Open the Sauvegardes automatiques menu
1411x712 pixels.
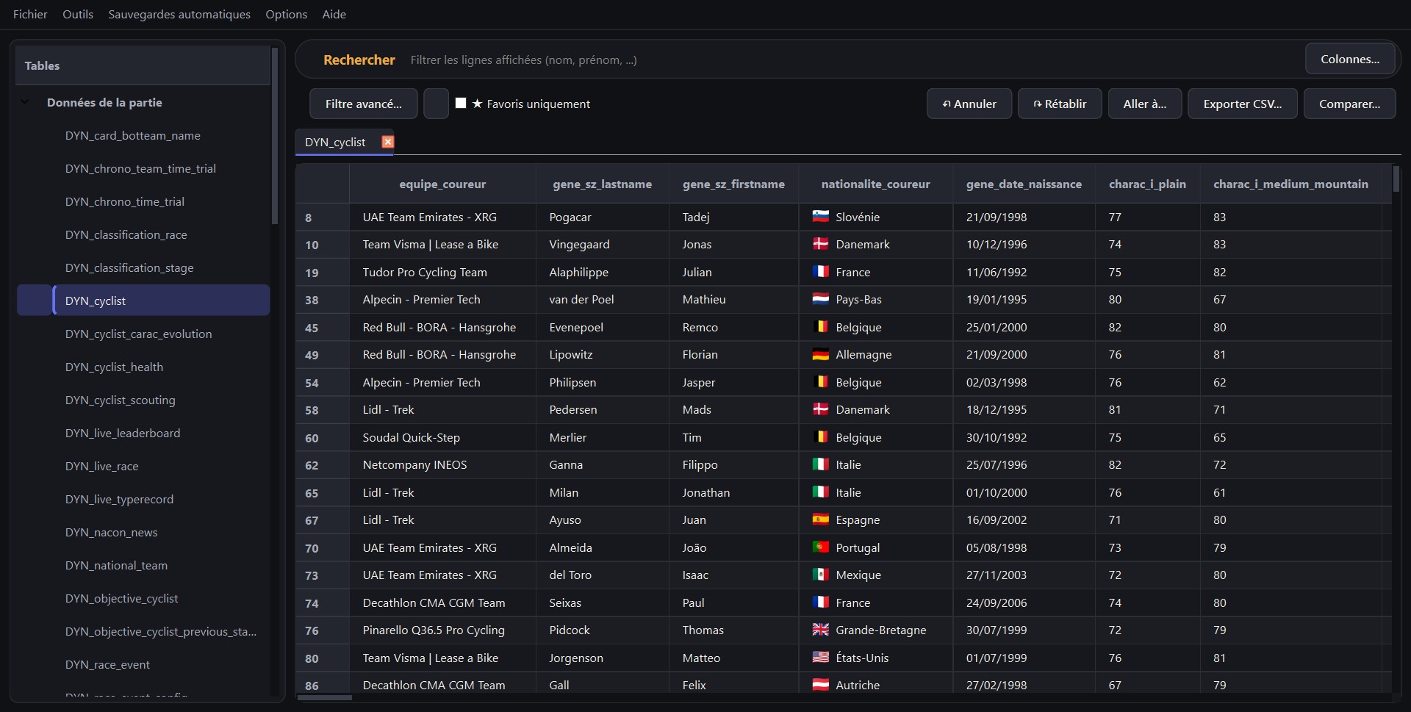[179, 14]
